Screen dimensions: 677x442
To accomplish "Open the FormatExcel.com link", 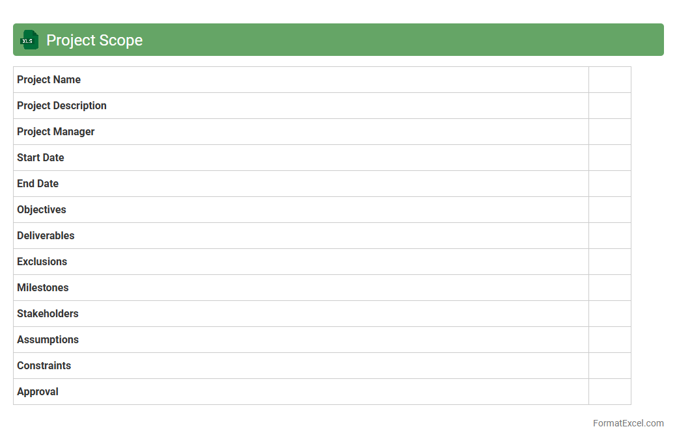I will pos(628,423).
